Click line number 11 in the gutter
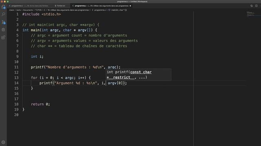The width and height of the screenshot is (261, 146). point(16,67)
